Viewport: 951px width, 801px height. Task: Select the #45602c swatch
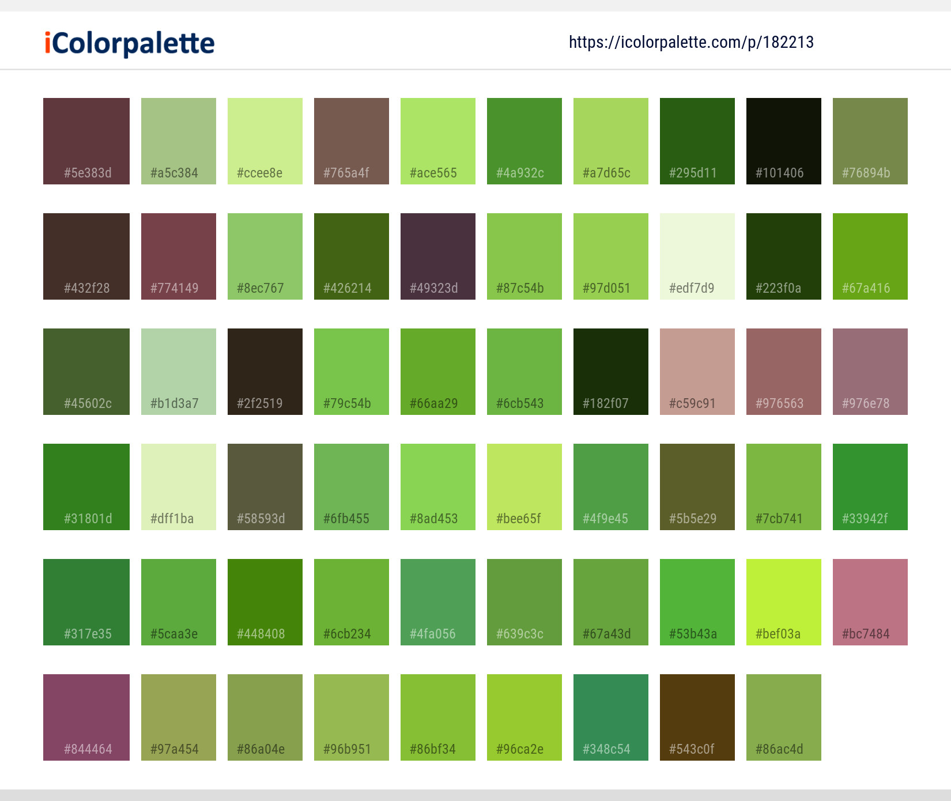click(86, 372)
